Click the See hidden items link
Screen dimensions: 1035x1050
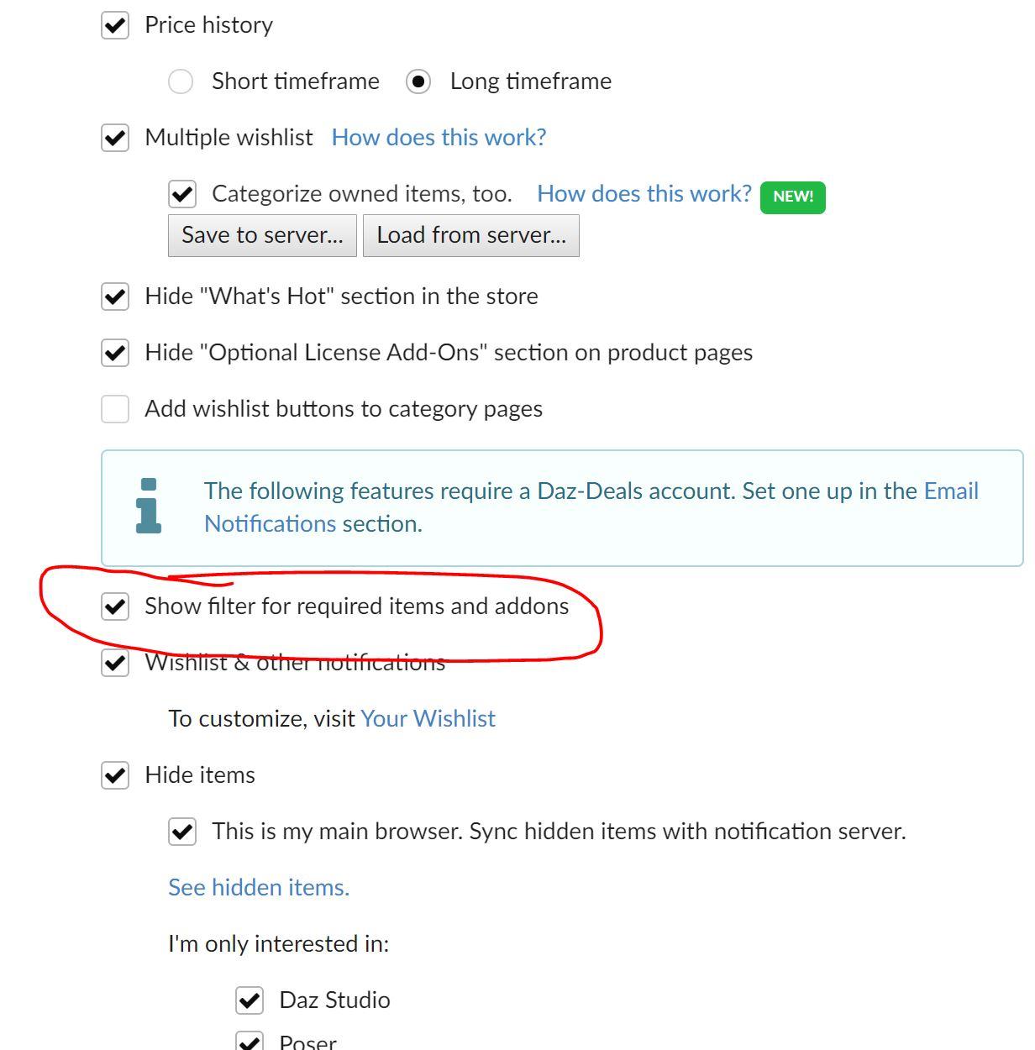[x=259, y=888]
